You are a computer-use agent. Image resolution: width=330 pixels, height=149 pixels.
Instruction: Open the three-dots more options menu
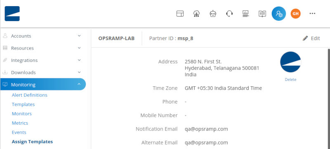coord(312,14)
